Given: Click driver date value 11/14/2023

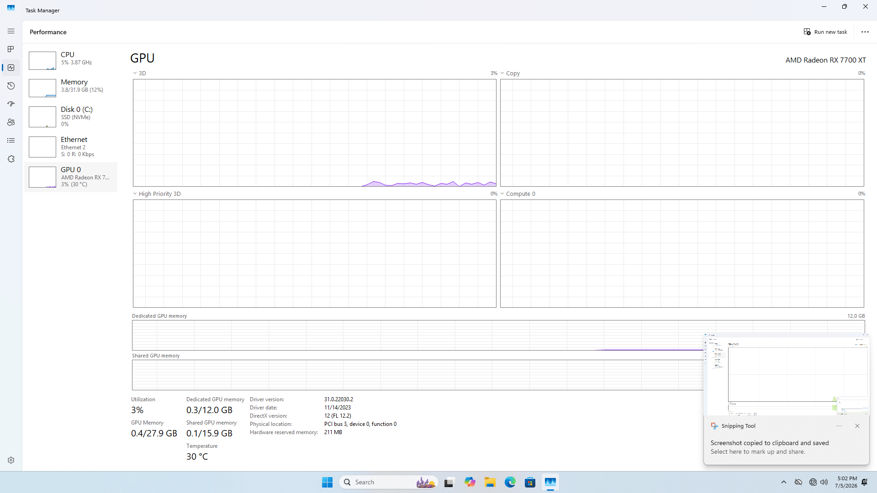Looking at the screenshot, I should 338,408.
